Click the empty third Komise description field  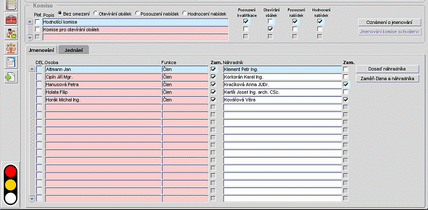pyautogui.click(x=135, y=37)
